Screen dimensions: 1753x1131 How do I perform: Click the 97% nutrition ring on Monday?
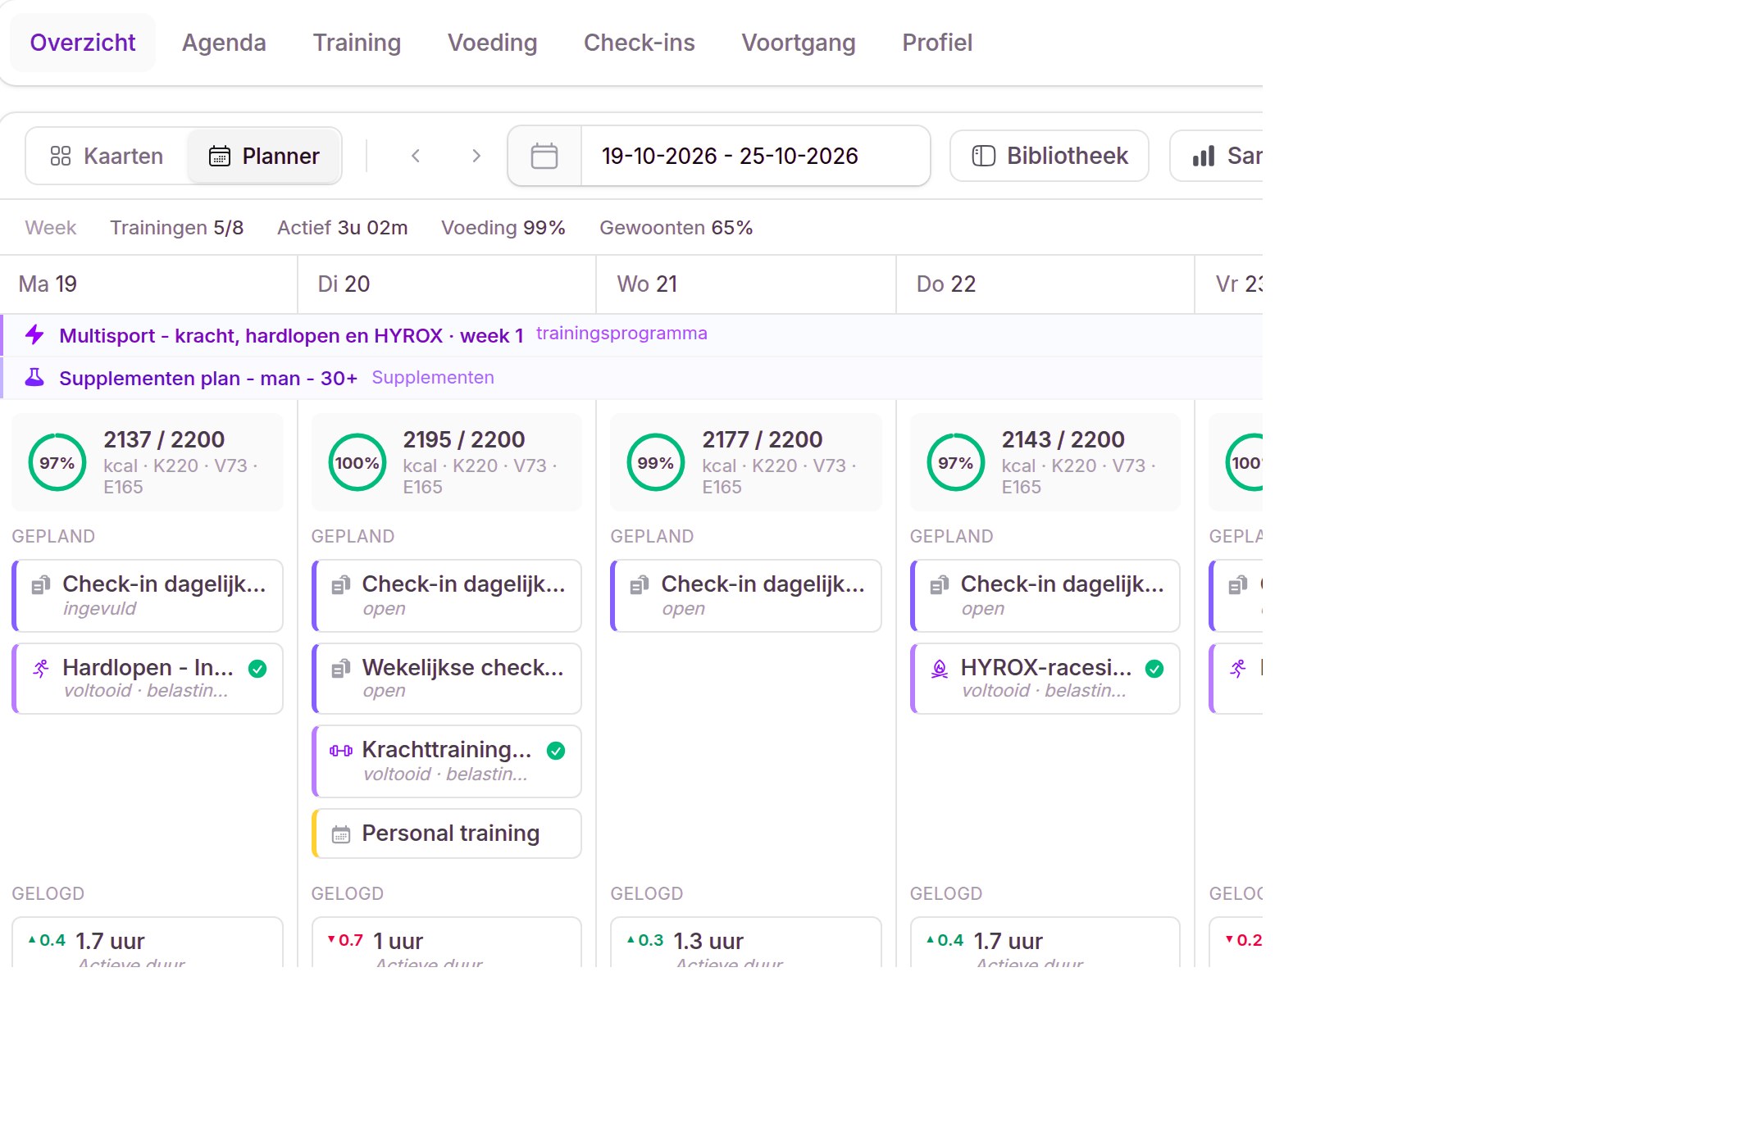pos(57,462)
